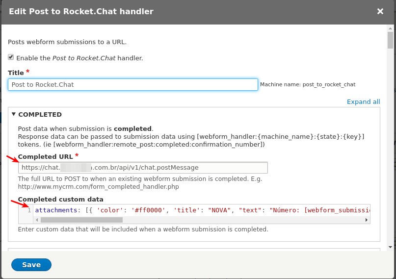Click the 'Posts webform submissions to a URL.' text
Viewport: 396px width, 279px height.
[67, 42]
